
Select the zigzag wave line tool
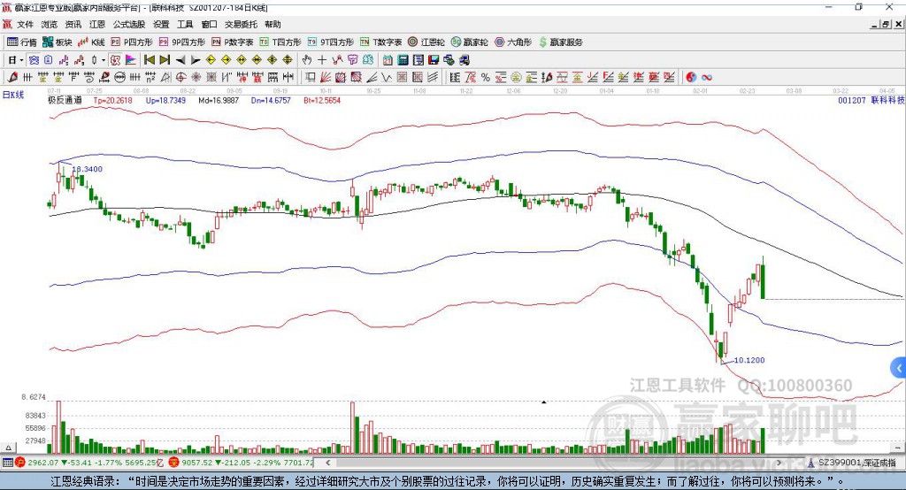(386, 77)
